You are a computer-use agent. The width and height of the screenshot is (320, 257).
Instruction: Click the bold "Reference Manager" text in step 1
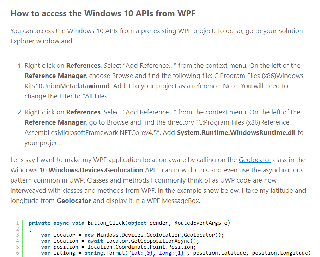pos(55,76)
